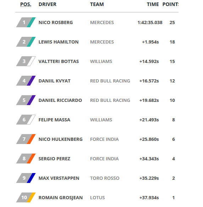Click the DRIVER column header
This screenshot has width=203, height=207.
[47, 4]
